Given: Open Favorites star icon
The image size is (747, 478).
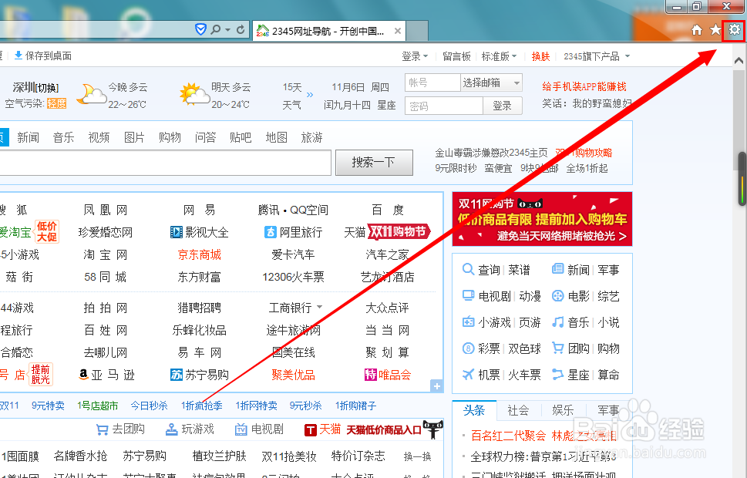Looking at the screenshot, I should 715,30.
